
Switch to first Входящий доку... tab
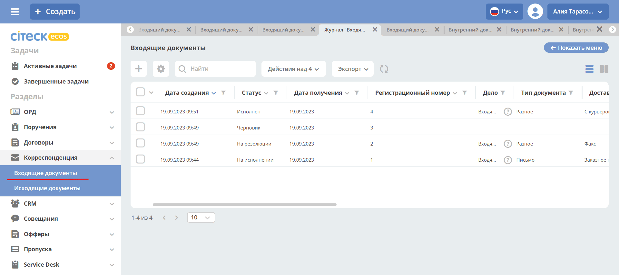tap(159, 30)
